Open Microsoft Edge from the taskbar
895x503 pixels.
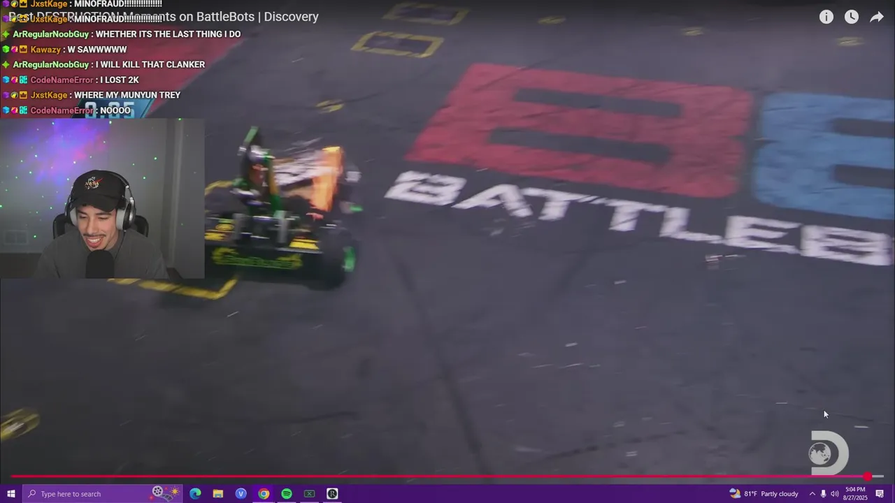[x=195, y=494]
